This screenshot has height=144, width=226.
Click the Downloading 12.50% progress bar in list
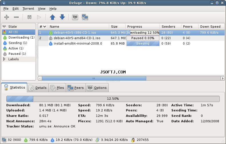[143, 33]
